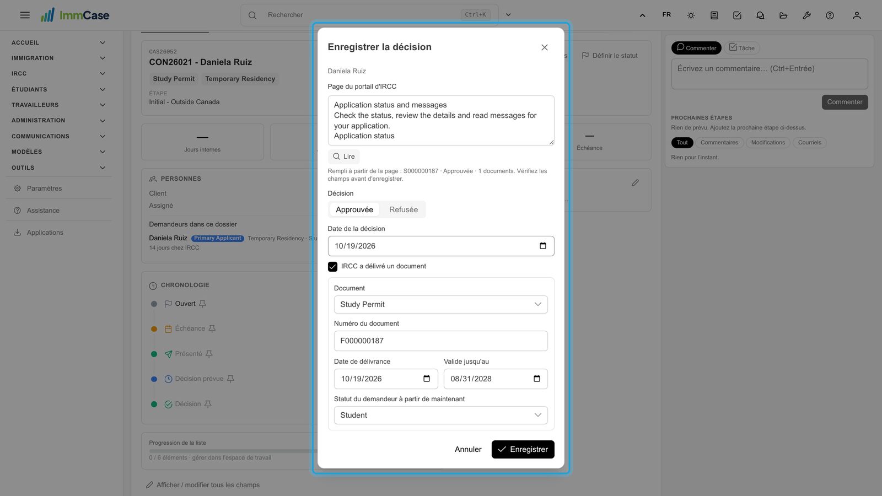Image resolution: width=882 pixels, height=496 pixels.
Task: Click the Numéro du document field
Action: (x=440, y=341)
